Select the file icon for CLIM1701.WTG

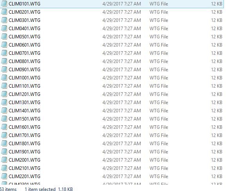click(x=4, y=135)
